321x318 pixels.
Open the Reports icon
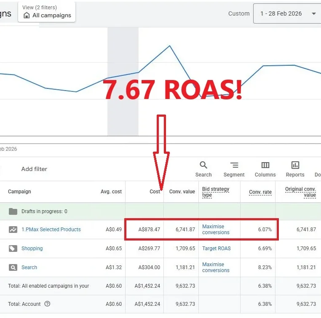point(295,165)
